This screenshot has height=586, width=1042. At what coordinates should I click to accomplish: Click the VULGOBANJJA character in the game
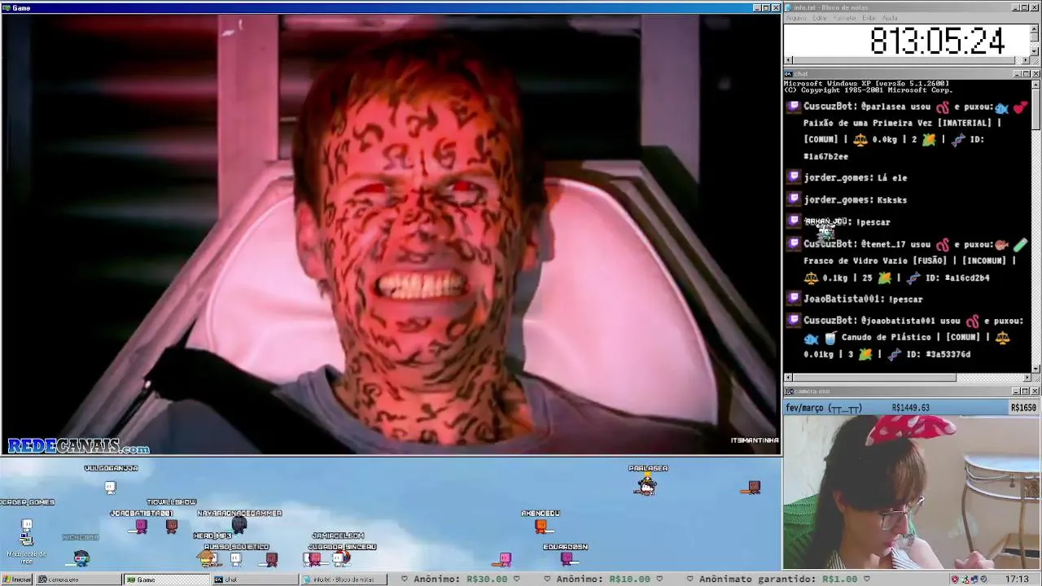tap(110, 487)
